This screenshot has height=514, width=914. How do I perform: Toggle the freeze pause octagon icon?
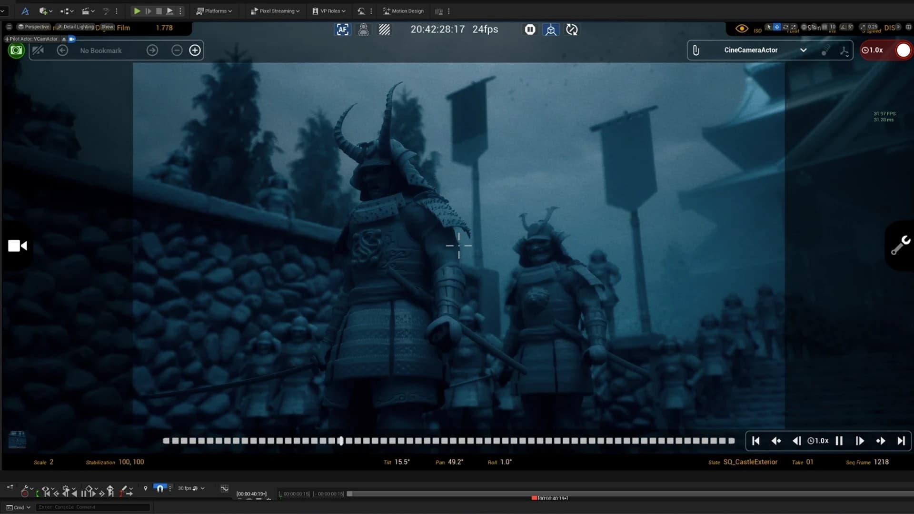click(530, 30)
